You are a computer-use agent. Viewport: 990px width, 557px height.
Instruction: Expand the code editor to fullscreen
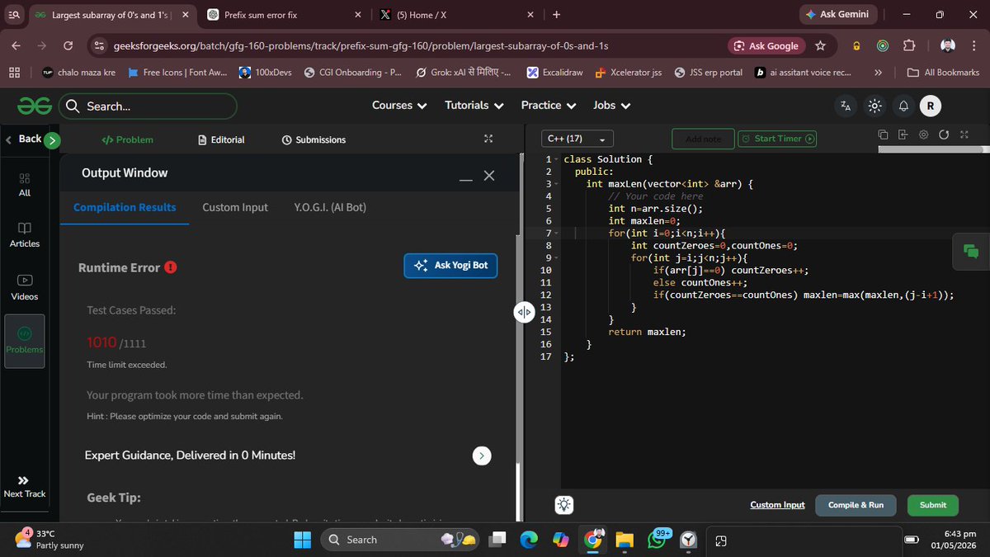coord(964,135)
